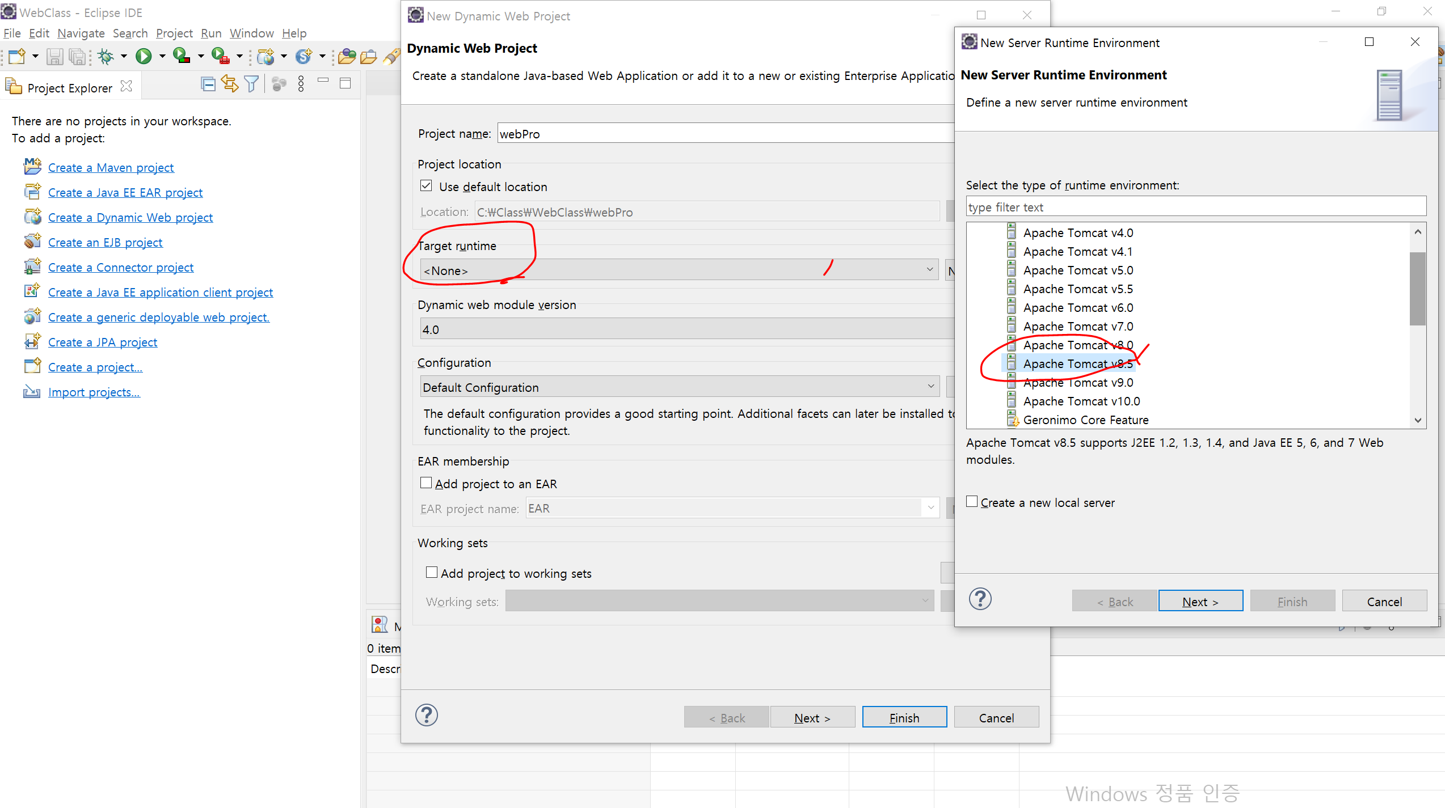Image resolution: width=1445 pixels, height=808 pixels.
Task: Open the EAR project name dropdown
Action: pyautogui.click(x=732, y=508)
